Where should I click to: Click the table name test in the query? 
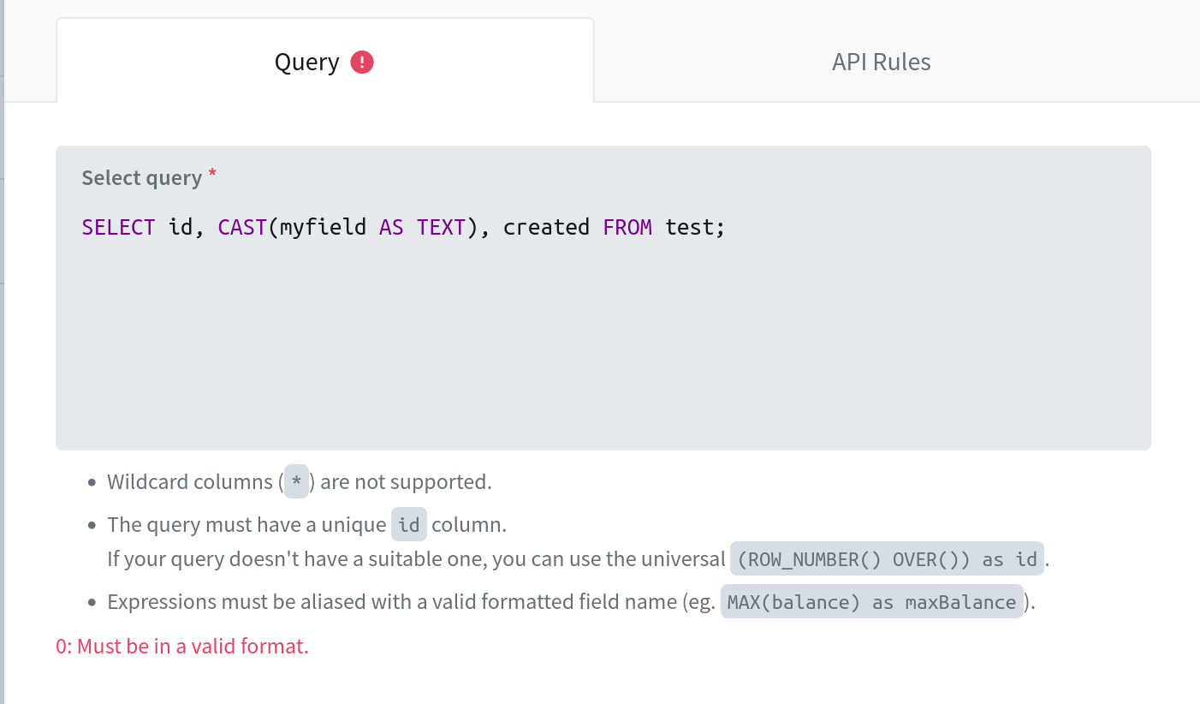[692, 227]
